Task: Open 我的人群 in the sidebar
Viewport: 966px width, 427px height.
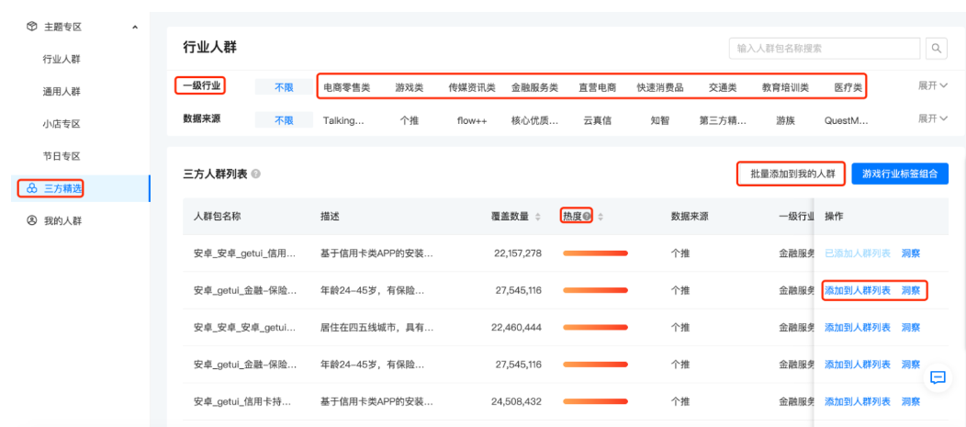Action: (62, 220)
